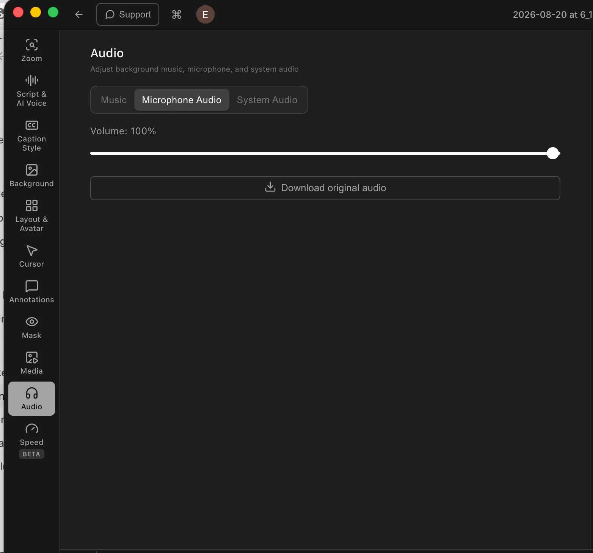Open Layout & Avatar panel

click(x=31, y=216)
